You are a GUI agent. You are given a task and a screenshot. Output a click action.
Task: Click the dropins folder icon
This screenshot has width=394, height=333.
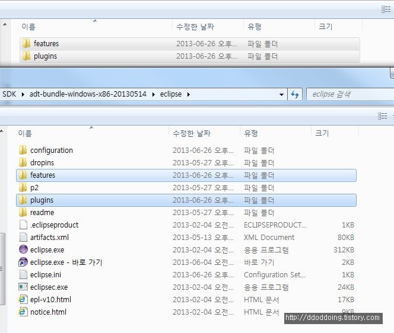point(23,162)
